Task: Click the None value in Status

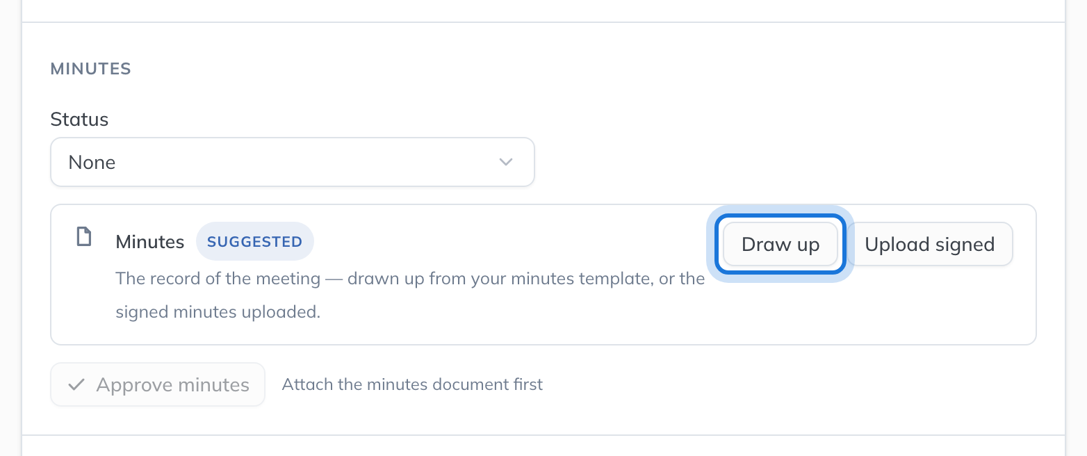Action: pos(92,163)
